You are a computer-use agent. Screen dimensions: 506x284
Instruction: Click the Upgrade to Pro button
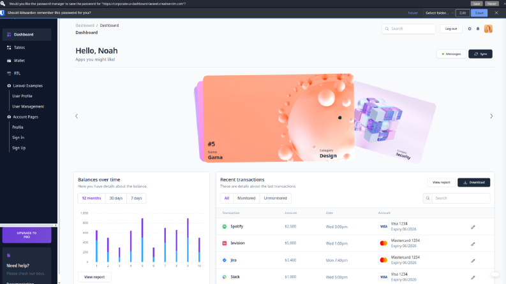27,235
